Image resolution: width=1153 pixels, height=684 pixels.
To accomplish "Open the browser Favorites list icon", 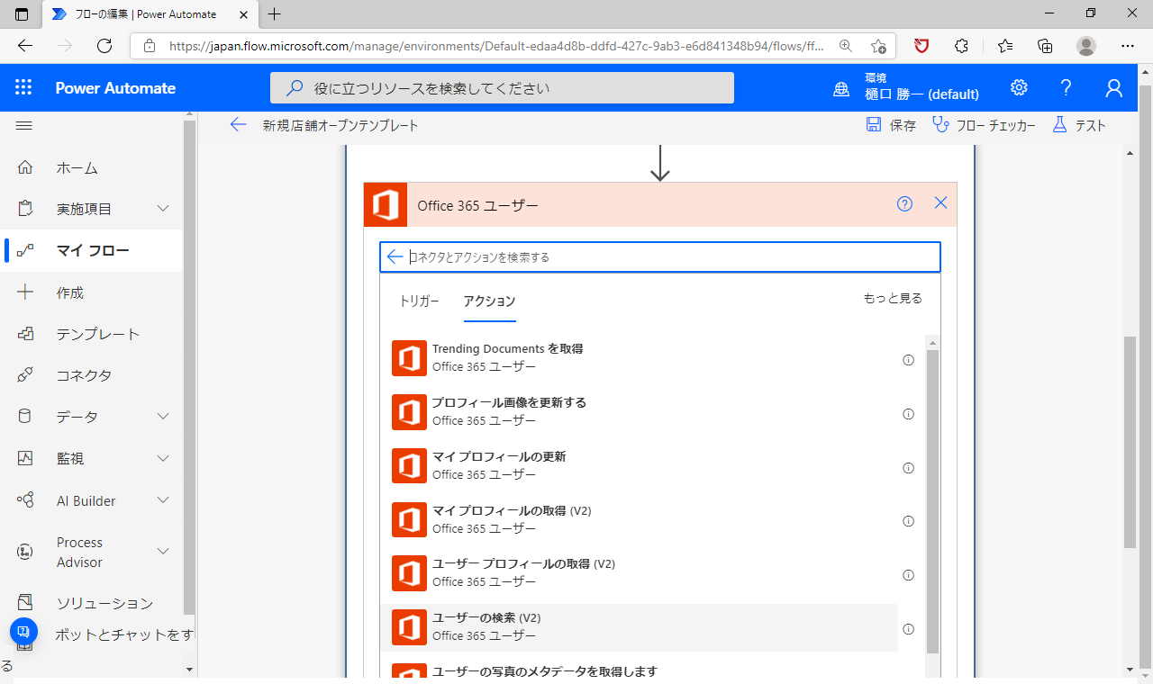I will click(x=1005, y=46).
